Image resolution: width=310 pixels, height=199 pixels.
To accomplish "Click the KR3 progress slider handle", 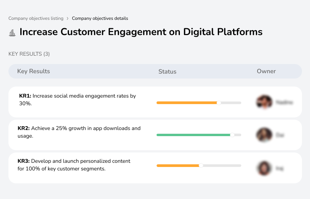I will [x=201, y=165].
